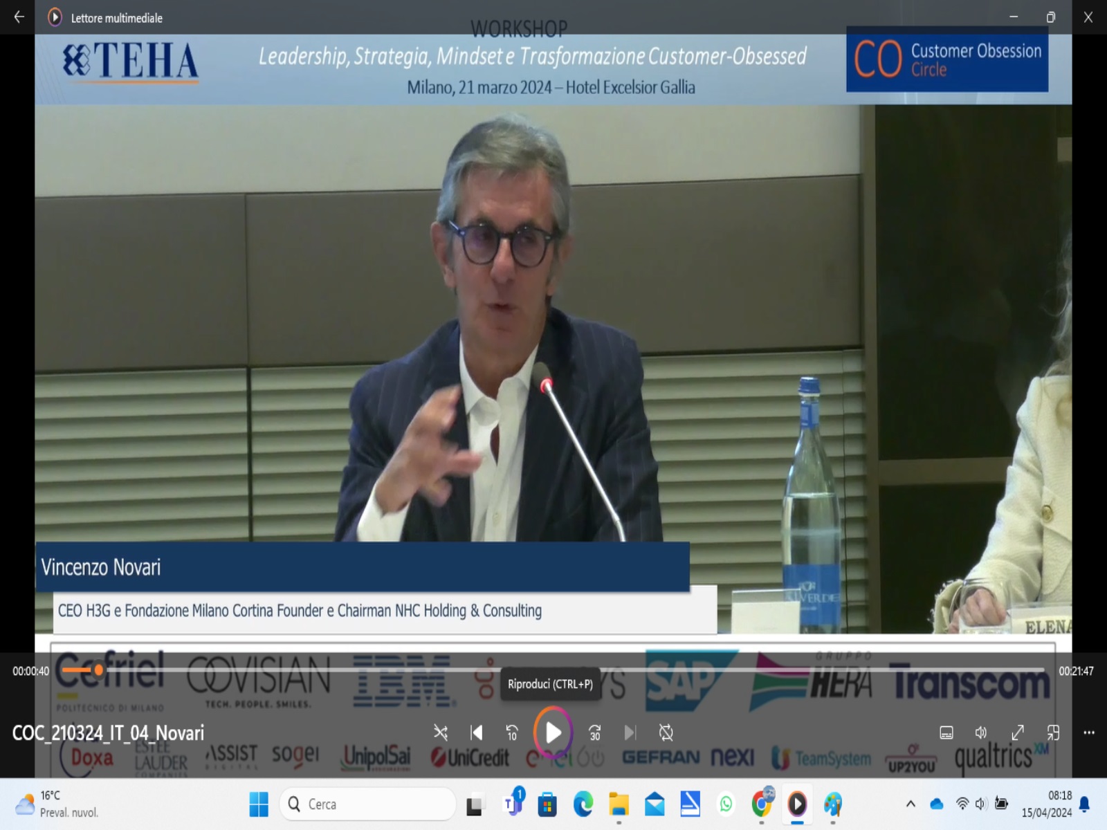Screen dimensions: 1107x830
Task: Open more options menu (three dots)
Action: pyautogui.click(x=1089, y=732)
